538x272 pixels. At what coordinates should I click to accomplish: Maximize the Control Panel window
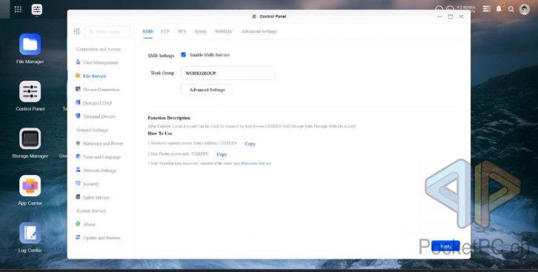click(x=451, y=16)
